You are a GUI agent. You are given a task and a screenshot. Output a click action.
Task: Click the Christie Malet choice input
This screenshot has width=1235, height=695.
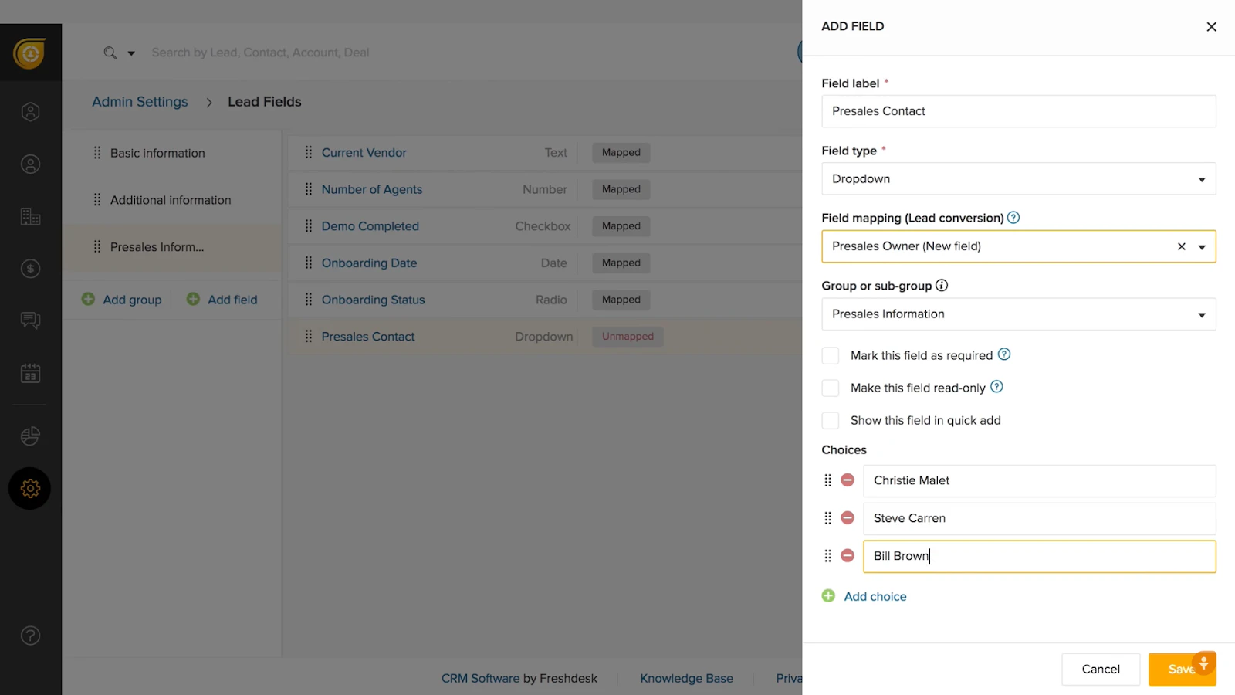coord(1040,481)
